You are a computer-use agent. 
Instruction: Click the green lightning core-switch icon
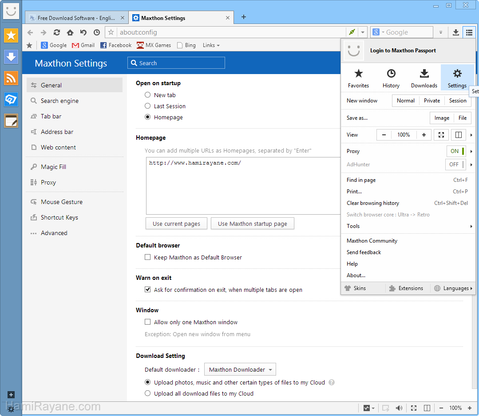352,32
